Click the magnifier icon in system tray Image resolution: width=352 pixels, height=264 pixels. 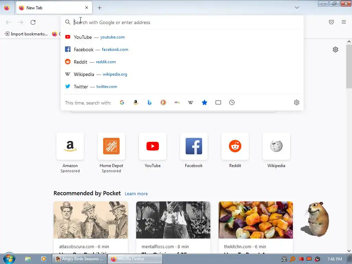(292, 259)
